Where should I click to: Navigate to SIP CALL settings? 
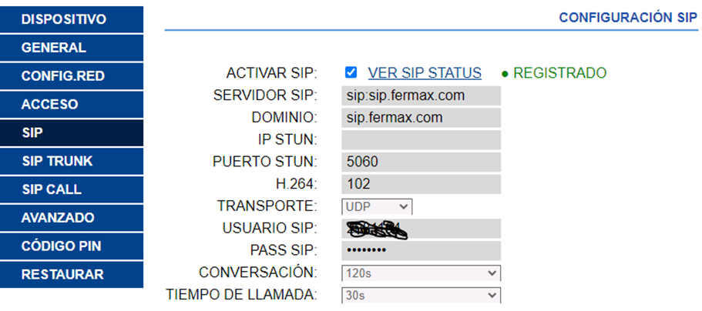click(72, 189)
